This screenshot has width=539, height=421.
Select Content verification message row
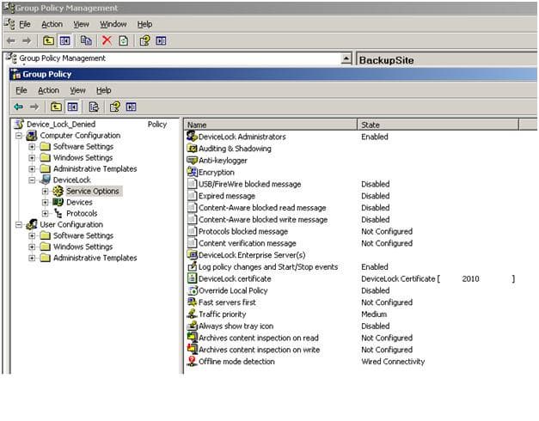click(248, 243)
